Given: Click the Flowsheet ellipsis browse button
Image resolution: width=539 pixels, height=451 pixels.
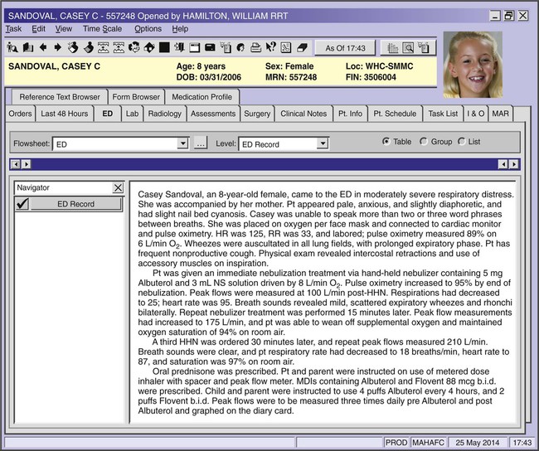Looking at the screenshot, I should point(200,144).
